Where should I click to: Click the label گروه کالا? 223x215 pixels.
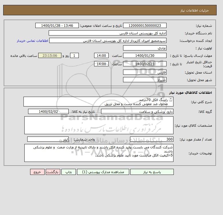coord(205,112)
